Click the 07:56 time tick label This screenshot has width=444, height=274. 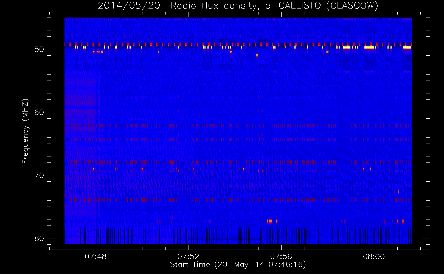[x=281, y=257]
